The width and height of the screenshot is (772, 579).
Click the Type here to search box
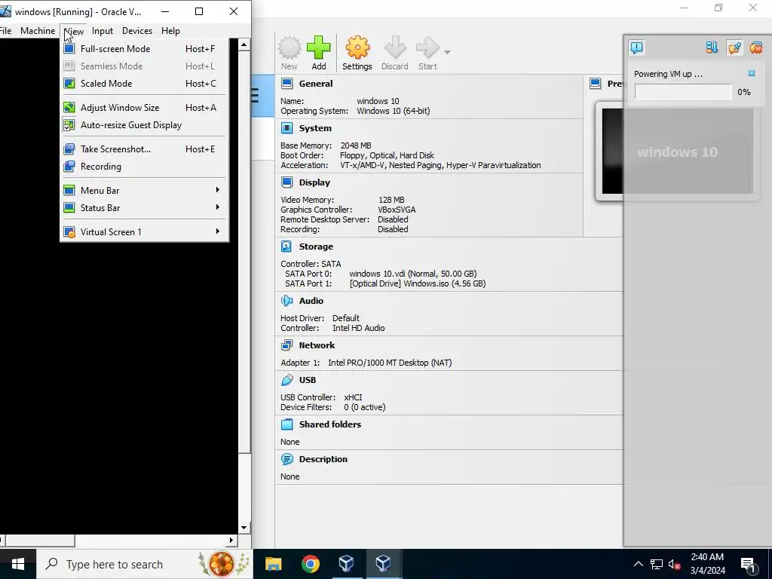(145, 564)
